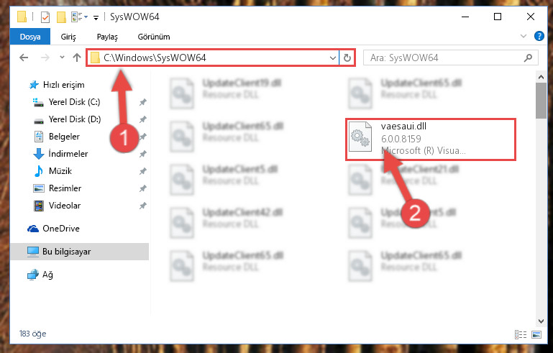Select vaesaui.dll file
The height and width of the screenshot is (353, 553).
pos(431,139)
